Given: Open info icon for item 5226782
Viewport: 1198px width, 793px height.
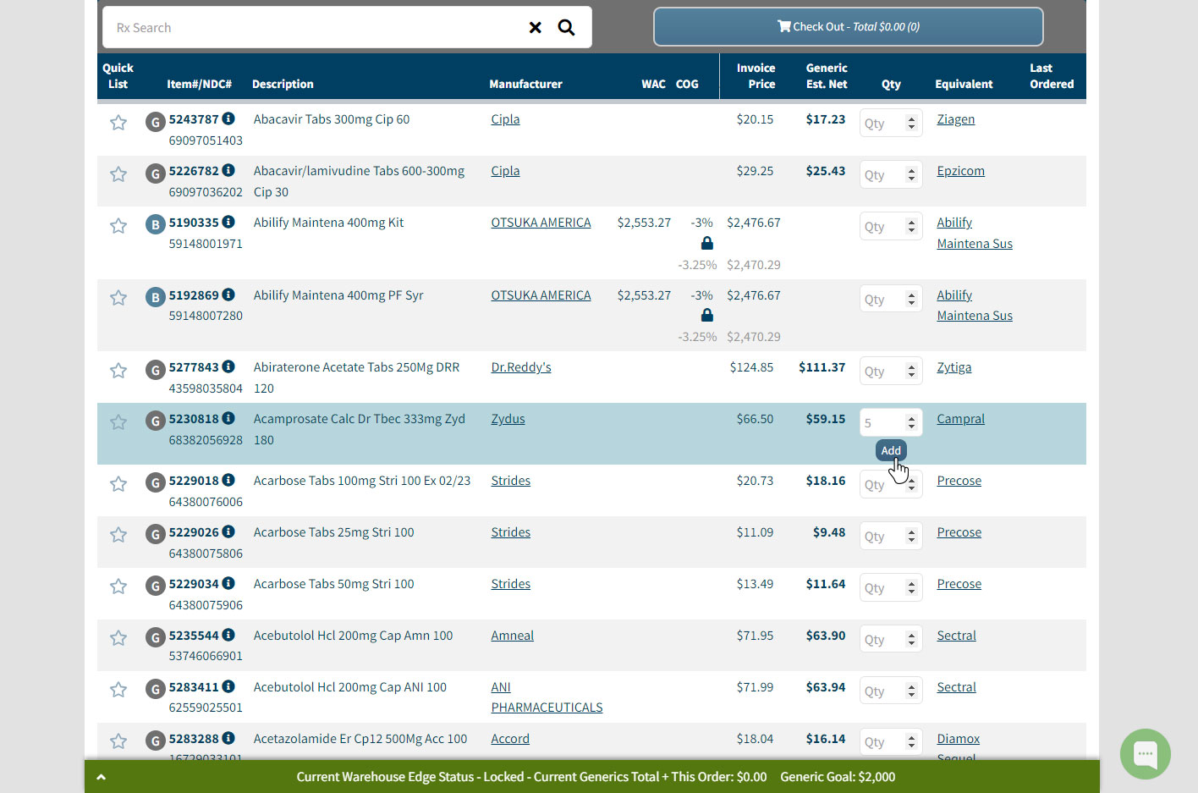Looking at the screenshot, I should [x=228, y=170].
